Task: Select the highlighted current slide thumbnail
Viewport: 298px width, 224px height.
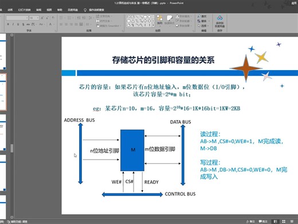Action: point(3,92)
